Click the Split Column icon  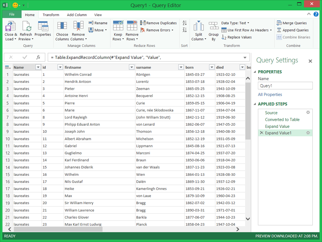point(198,26)
